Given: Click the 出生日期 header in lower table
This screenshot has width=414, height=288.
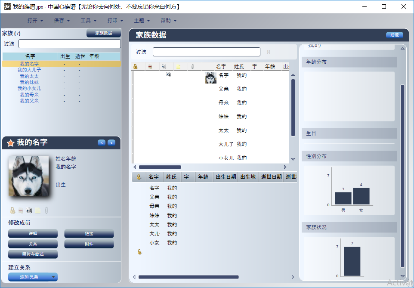Looking at the screenshot, I should (x=226, y=177).
